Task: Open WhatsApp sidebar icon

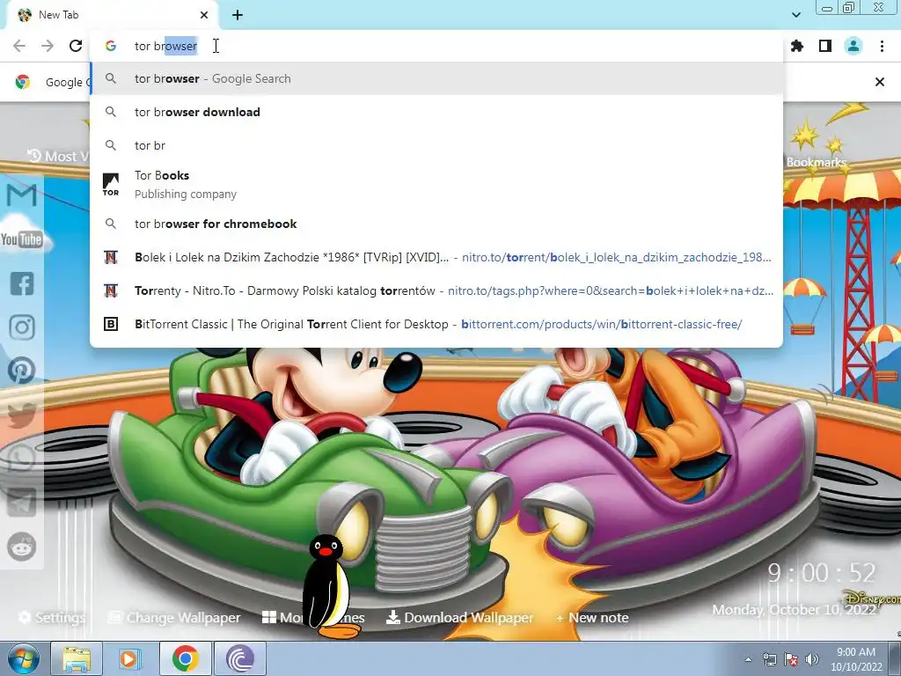Action: pos(21,458)
